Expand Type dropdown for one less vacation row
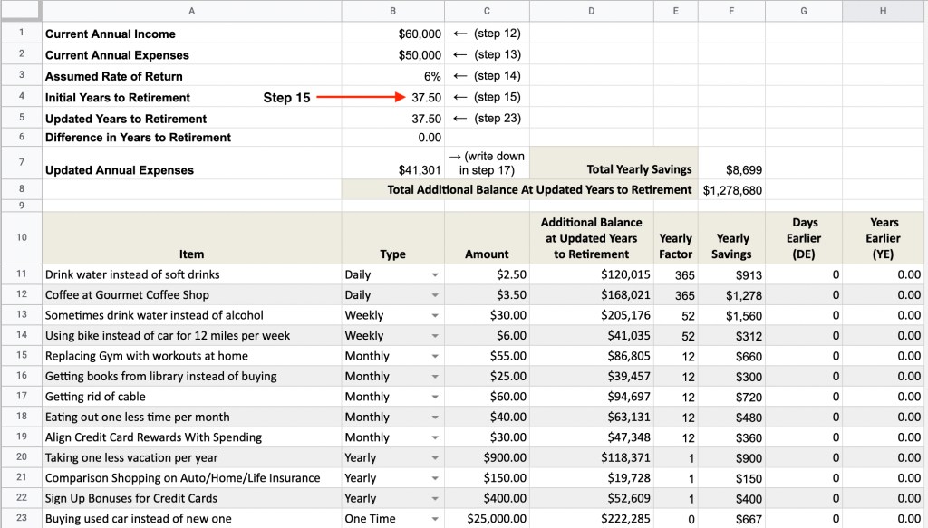The height and width of the screenshot is (528, 928). pyautogui.click(x=435, y=457)
